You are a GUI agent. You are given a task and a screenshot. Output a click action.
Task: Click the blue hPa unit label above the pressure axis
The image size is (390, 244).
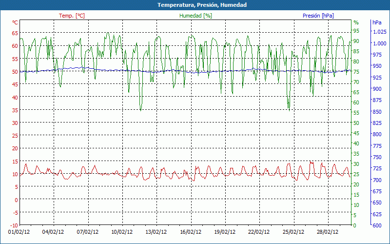(x=377, y=22)
